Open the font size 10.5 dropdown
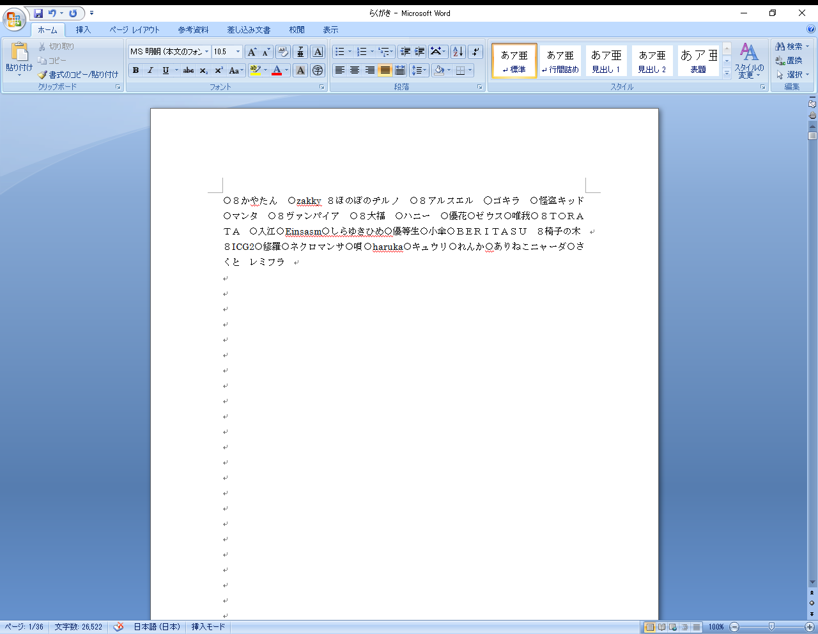The image size is (818, 634). point(238,52)
